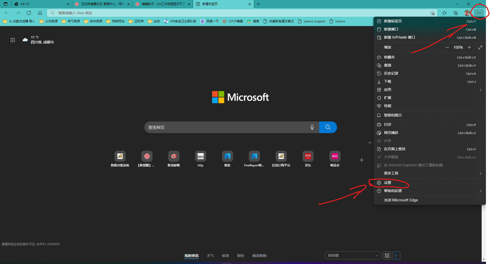Open 软件资源 bookmarks folder
Image resolution: width=490 pixels, height=264 pixels.
pos(93,21)
